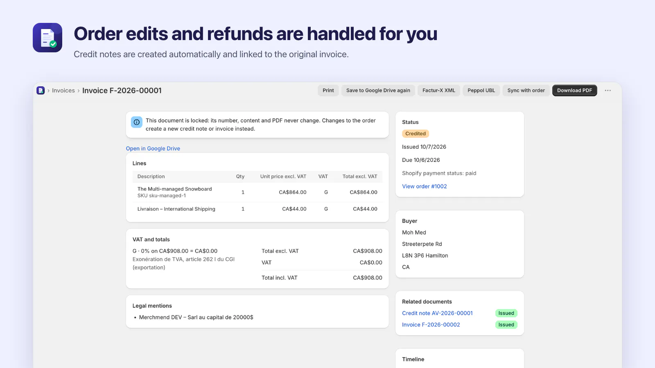Viewport: 655px width, 368px height.
Task: Click the Credited status badge
Action: coord(416,134)
